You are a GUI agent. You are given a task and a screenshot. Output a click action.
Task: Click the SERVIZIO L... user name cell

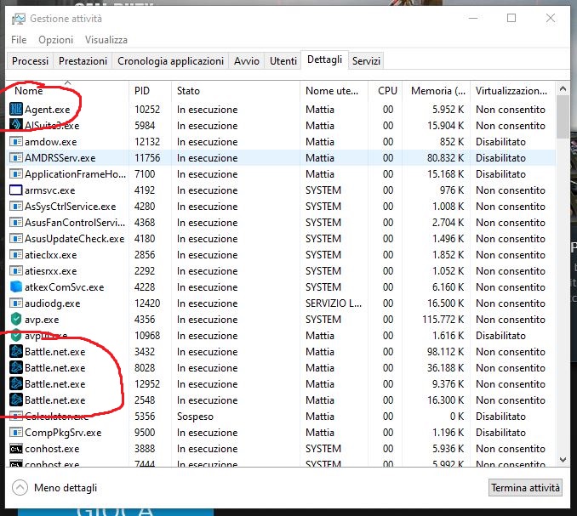click(334, 303)
